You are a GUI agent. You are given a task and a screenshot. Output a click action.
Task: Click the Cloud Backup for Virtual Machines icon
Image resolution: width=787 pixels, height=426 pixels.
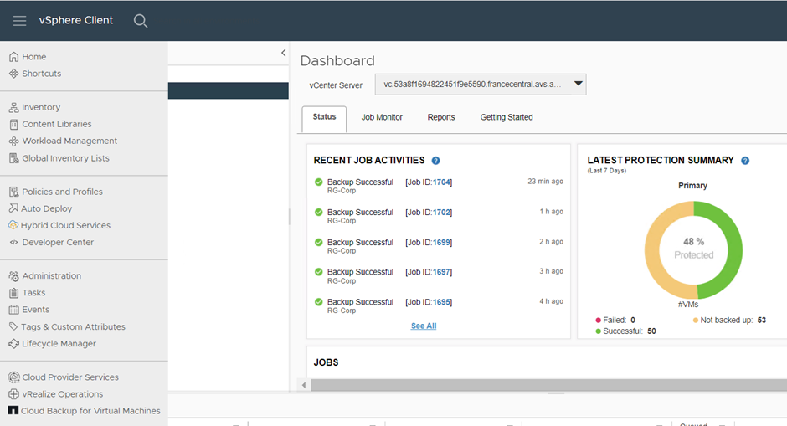(13, 411)
